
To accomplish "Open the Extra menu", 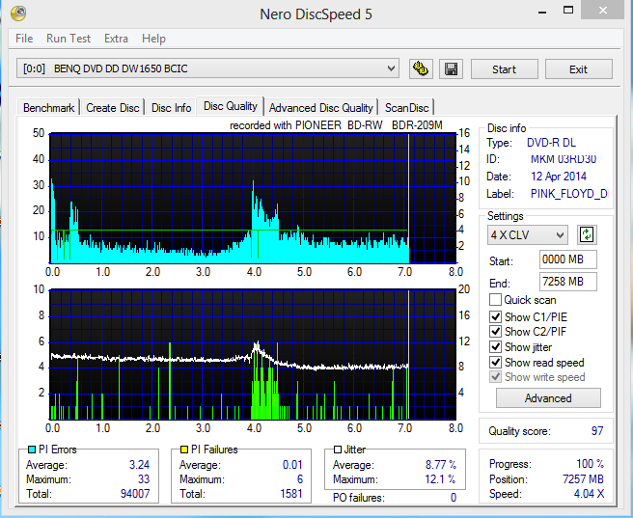I will click(x=116, y=39).
